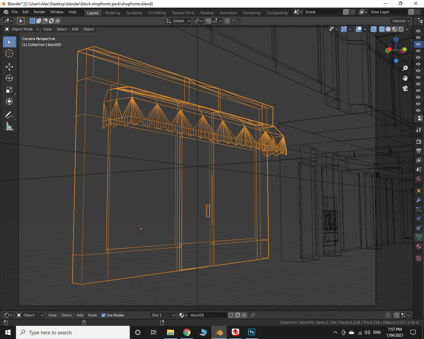
Task: Open the pivot point dropdown
Action: point(198,21)
